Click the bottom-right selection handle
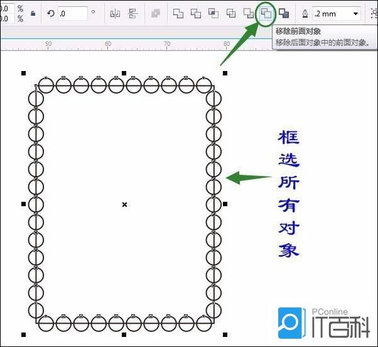Image resolution: width=378 pixels, height=347 pixels. tap(225, 334)
